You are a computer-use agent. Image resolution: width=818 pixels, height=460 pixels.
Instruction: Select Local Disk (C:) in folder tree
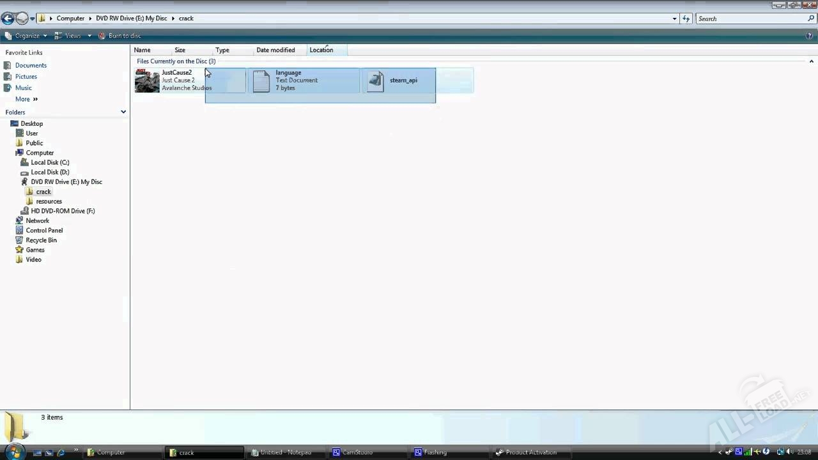50,162
